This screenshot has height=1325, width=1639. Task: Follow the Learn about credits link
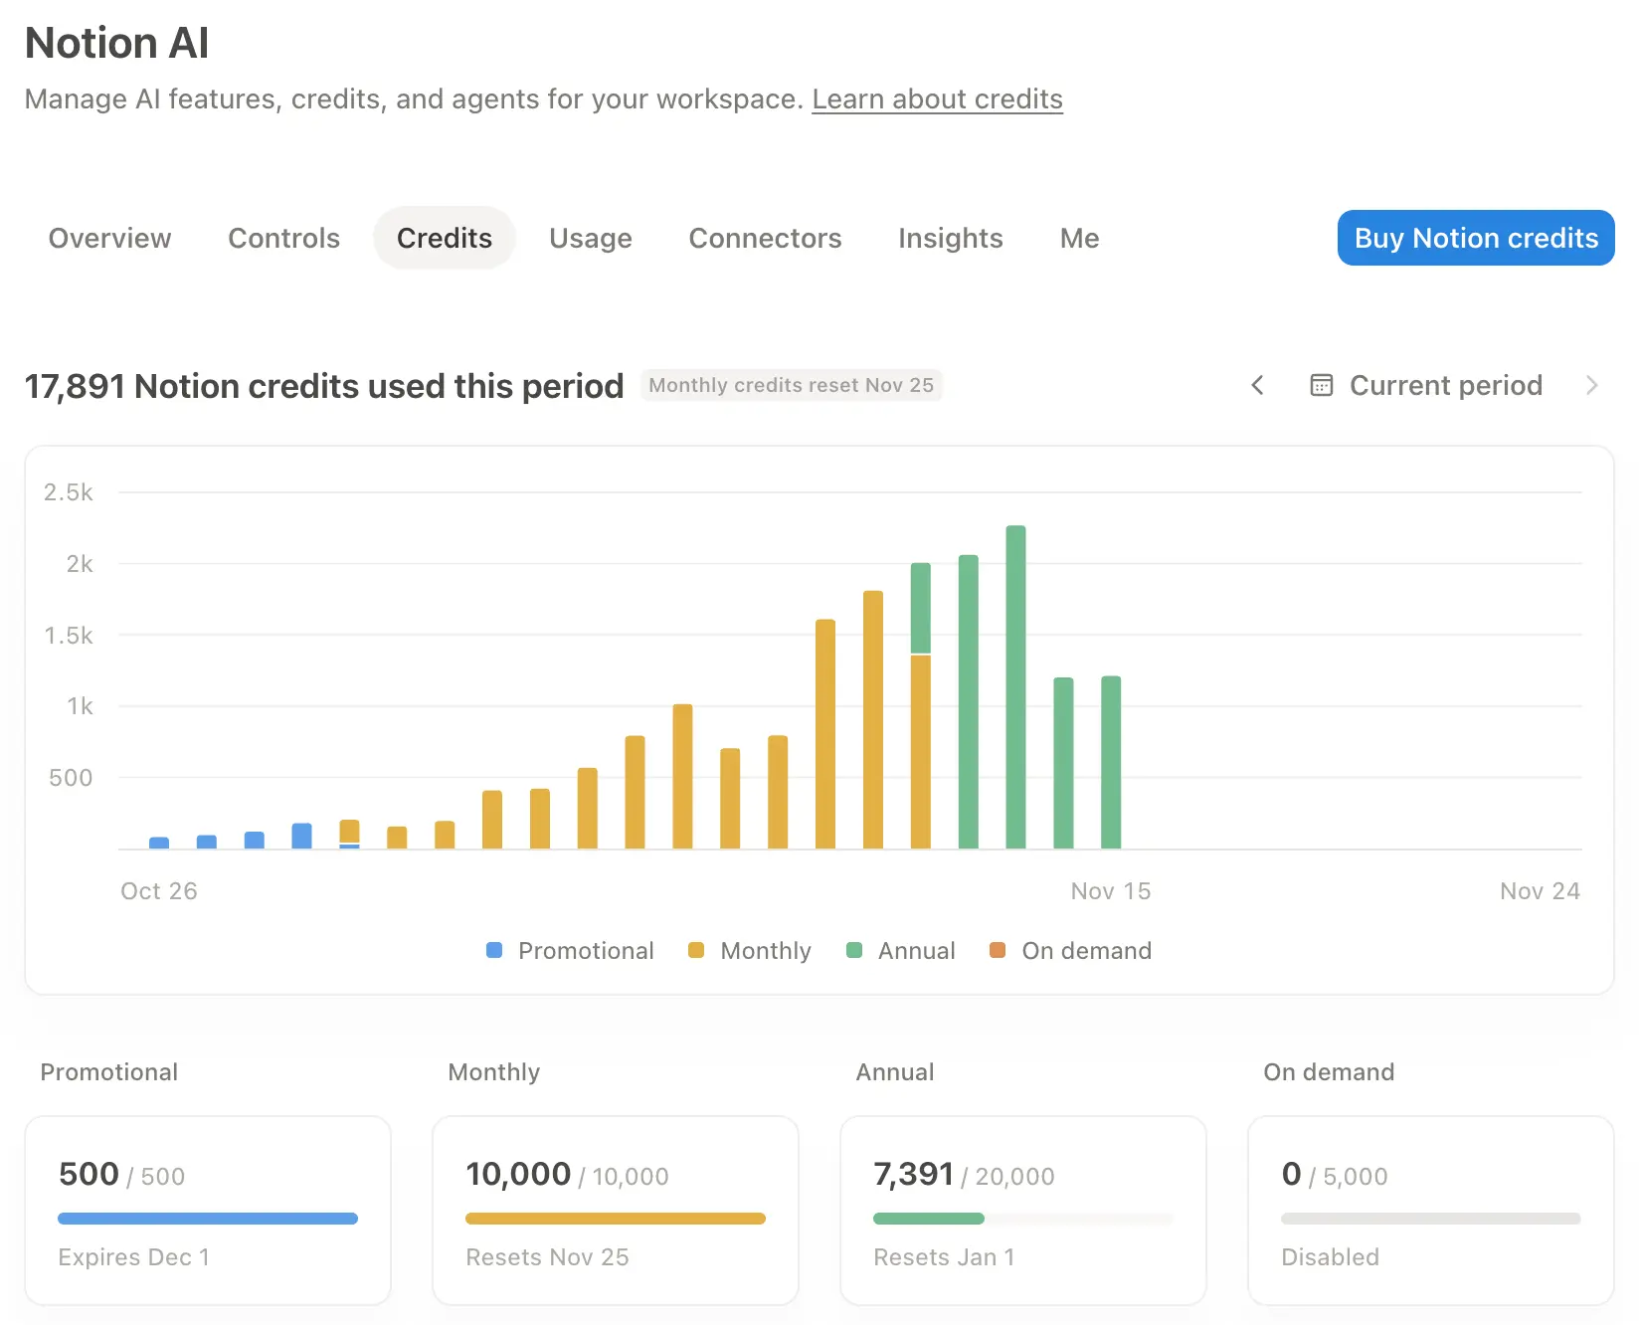(937, 98)
